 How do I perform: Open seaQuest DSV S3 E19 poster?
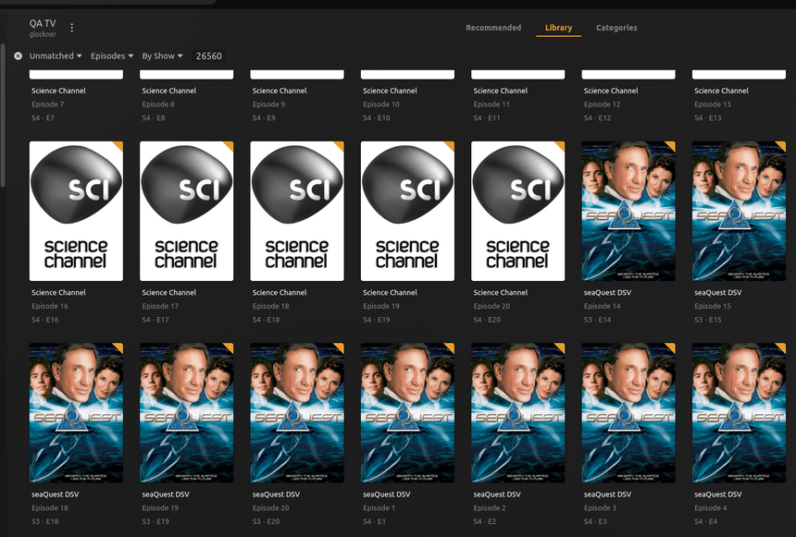click(186, 413)
